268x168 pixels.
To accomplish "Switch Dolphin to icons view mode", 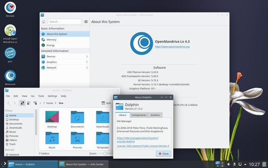I will [23, 103].
